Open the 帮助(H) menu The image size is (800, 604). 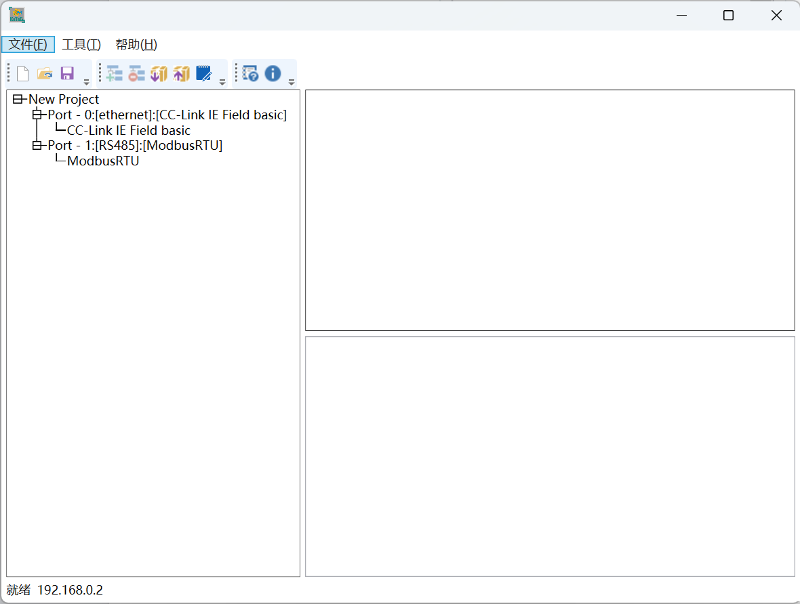pos(136,44)
